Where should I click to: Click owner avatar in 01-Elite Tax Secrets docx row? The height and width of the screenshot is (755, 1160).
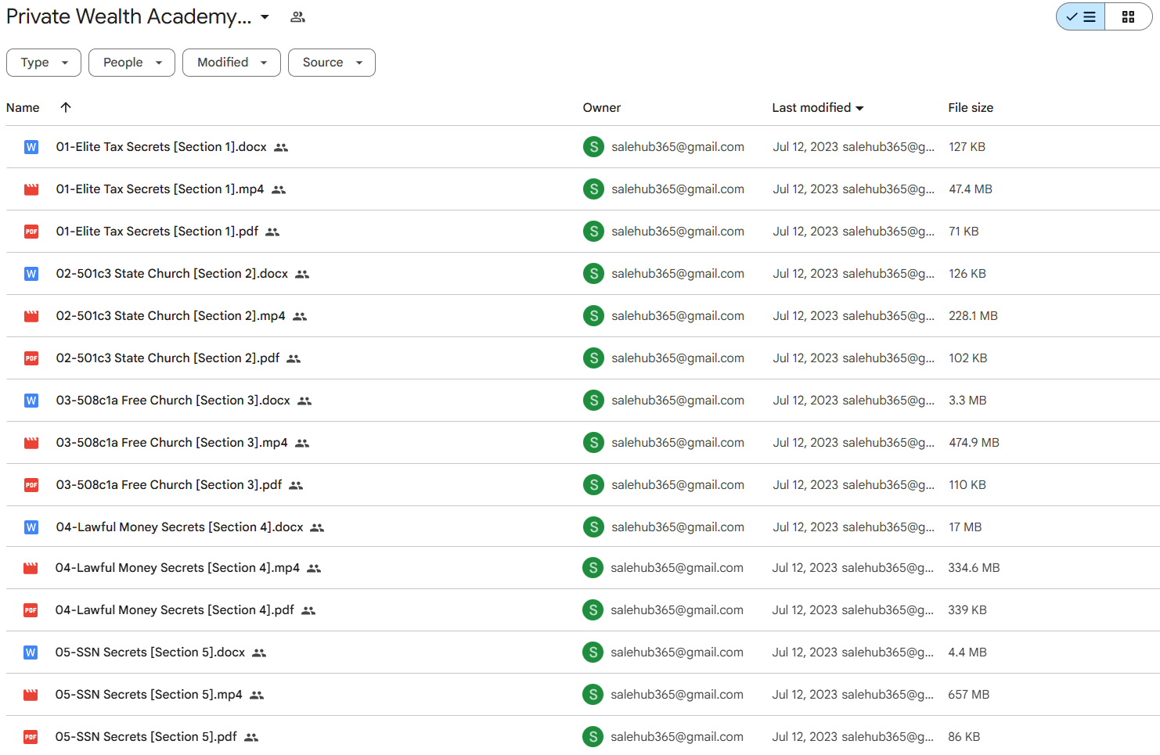point(593,147)
